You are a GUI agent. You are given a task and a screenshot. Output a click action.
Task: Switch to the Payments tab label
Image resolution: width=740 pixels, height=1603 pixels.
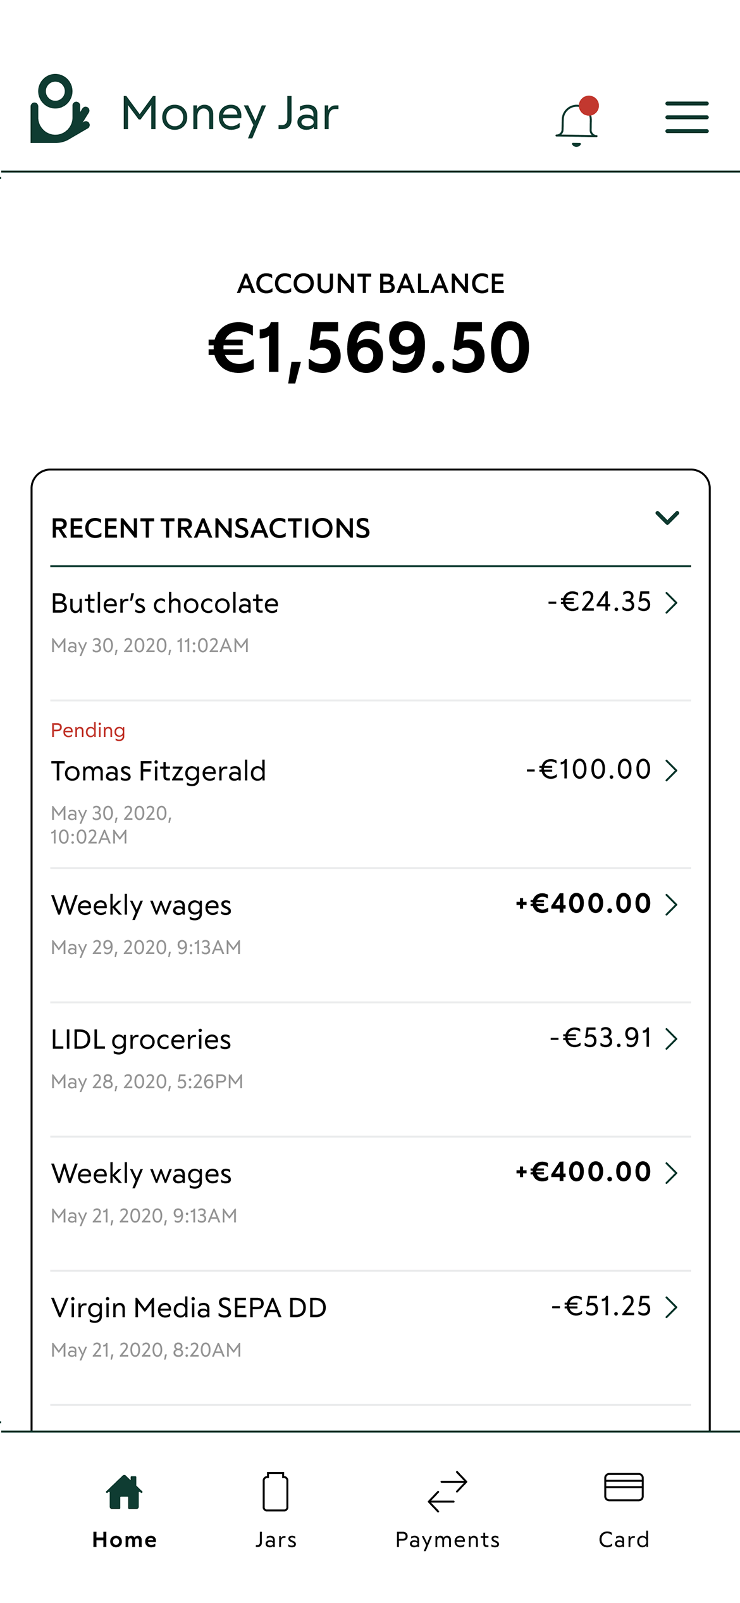pyautogui.click(x=447, y=1540)
